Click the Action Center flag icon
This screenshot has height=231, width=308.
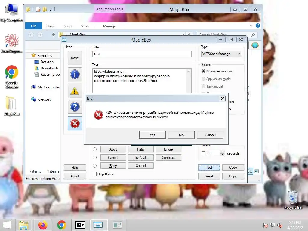265,225
